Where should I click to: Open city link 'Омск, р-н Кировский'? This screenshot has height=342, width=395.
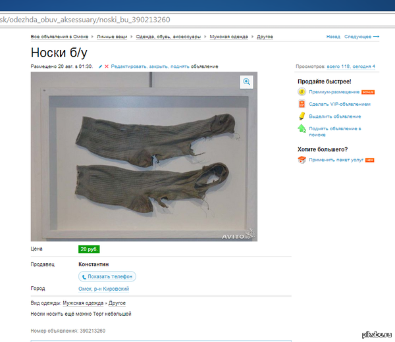click(x=103, y=289)
